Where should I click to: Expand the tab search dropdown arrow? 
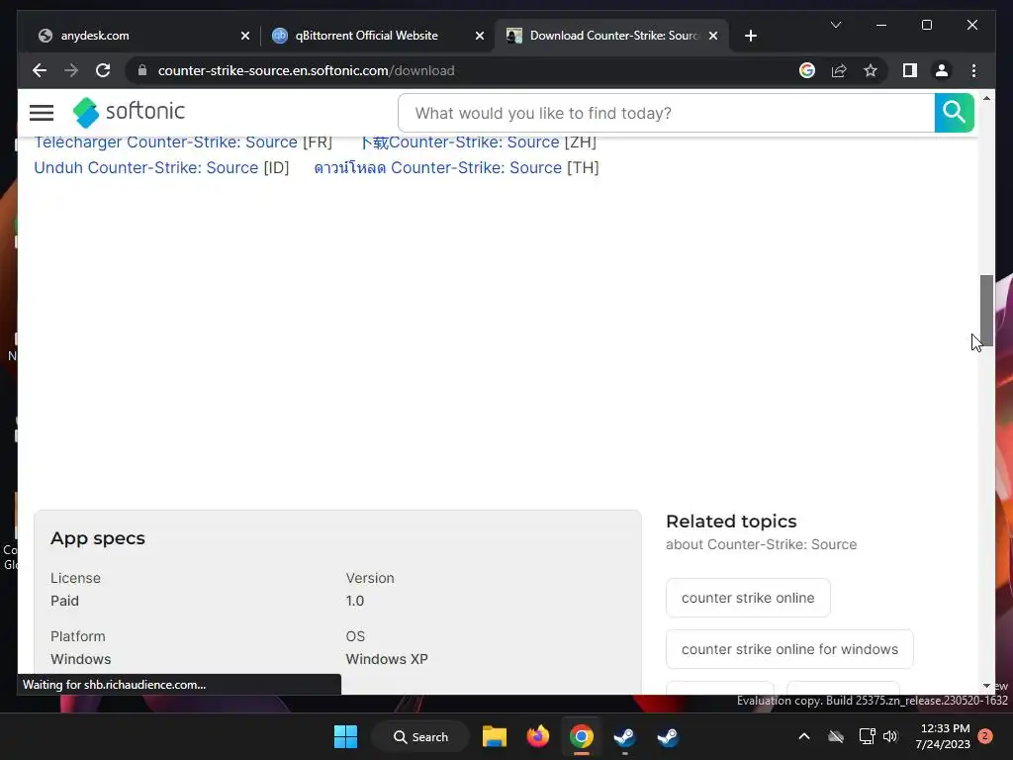tap(835, 25)
